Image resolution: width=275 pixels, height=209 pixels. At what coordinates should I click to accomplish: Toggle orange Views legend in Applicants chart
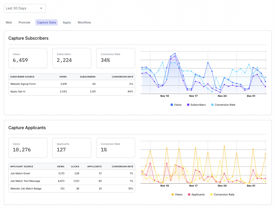coord(177,194)
